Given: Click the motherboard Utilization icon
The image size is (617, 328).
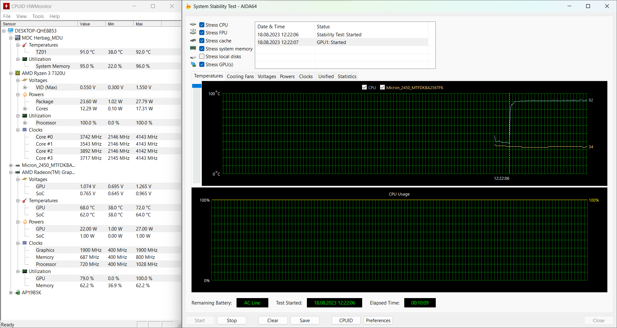Looking at the screenshot, I should [25, 59].
